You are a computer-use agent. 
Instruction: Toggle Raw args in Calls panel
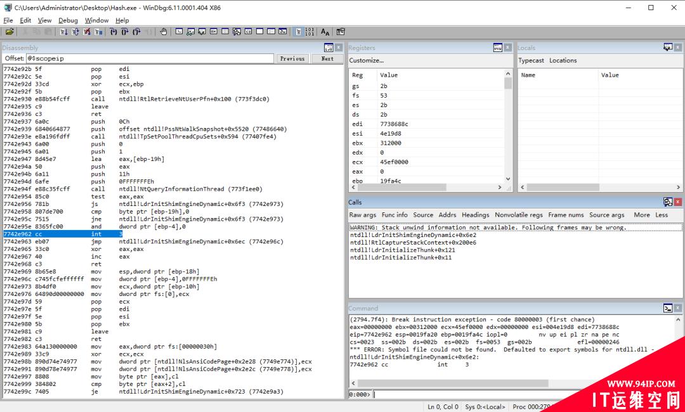click(363, 215)
